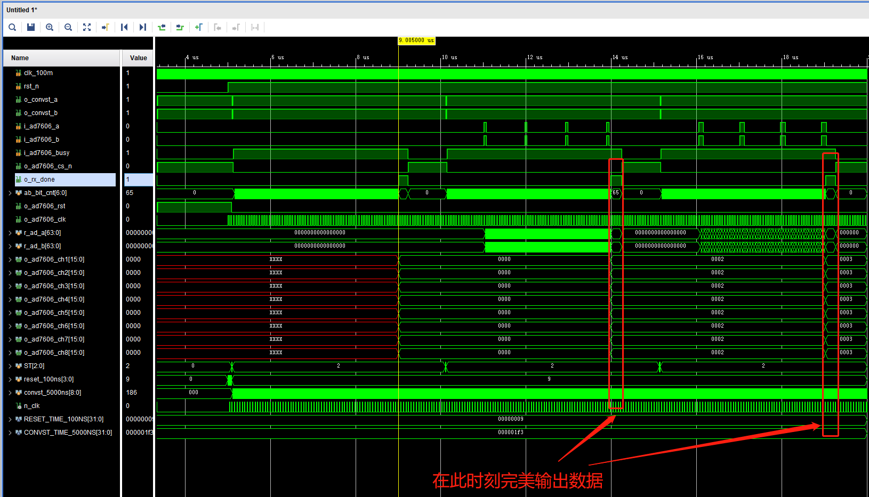Viewport: 869px width, 497px height.
Task: Click the 10 us ruler mark
Action: coord(449,58)
